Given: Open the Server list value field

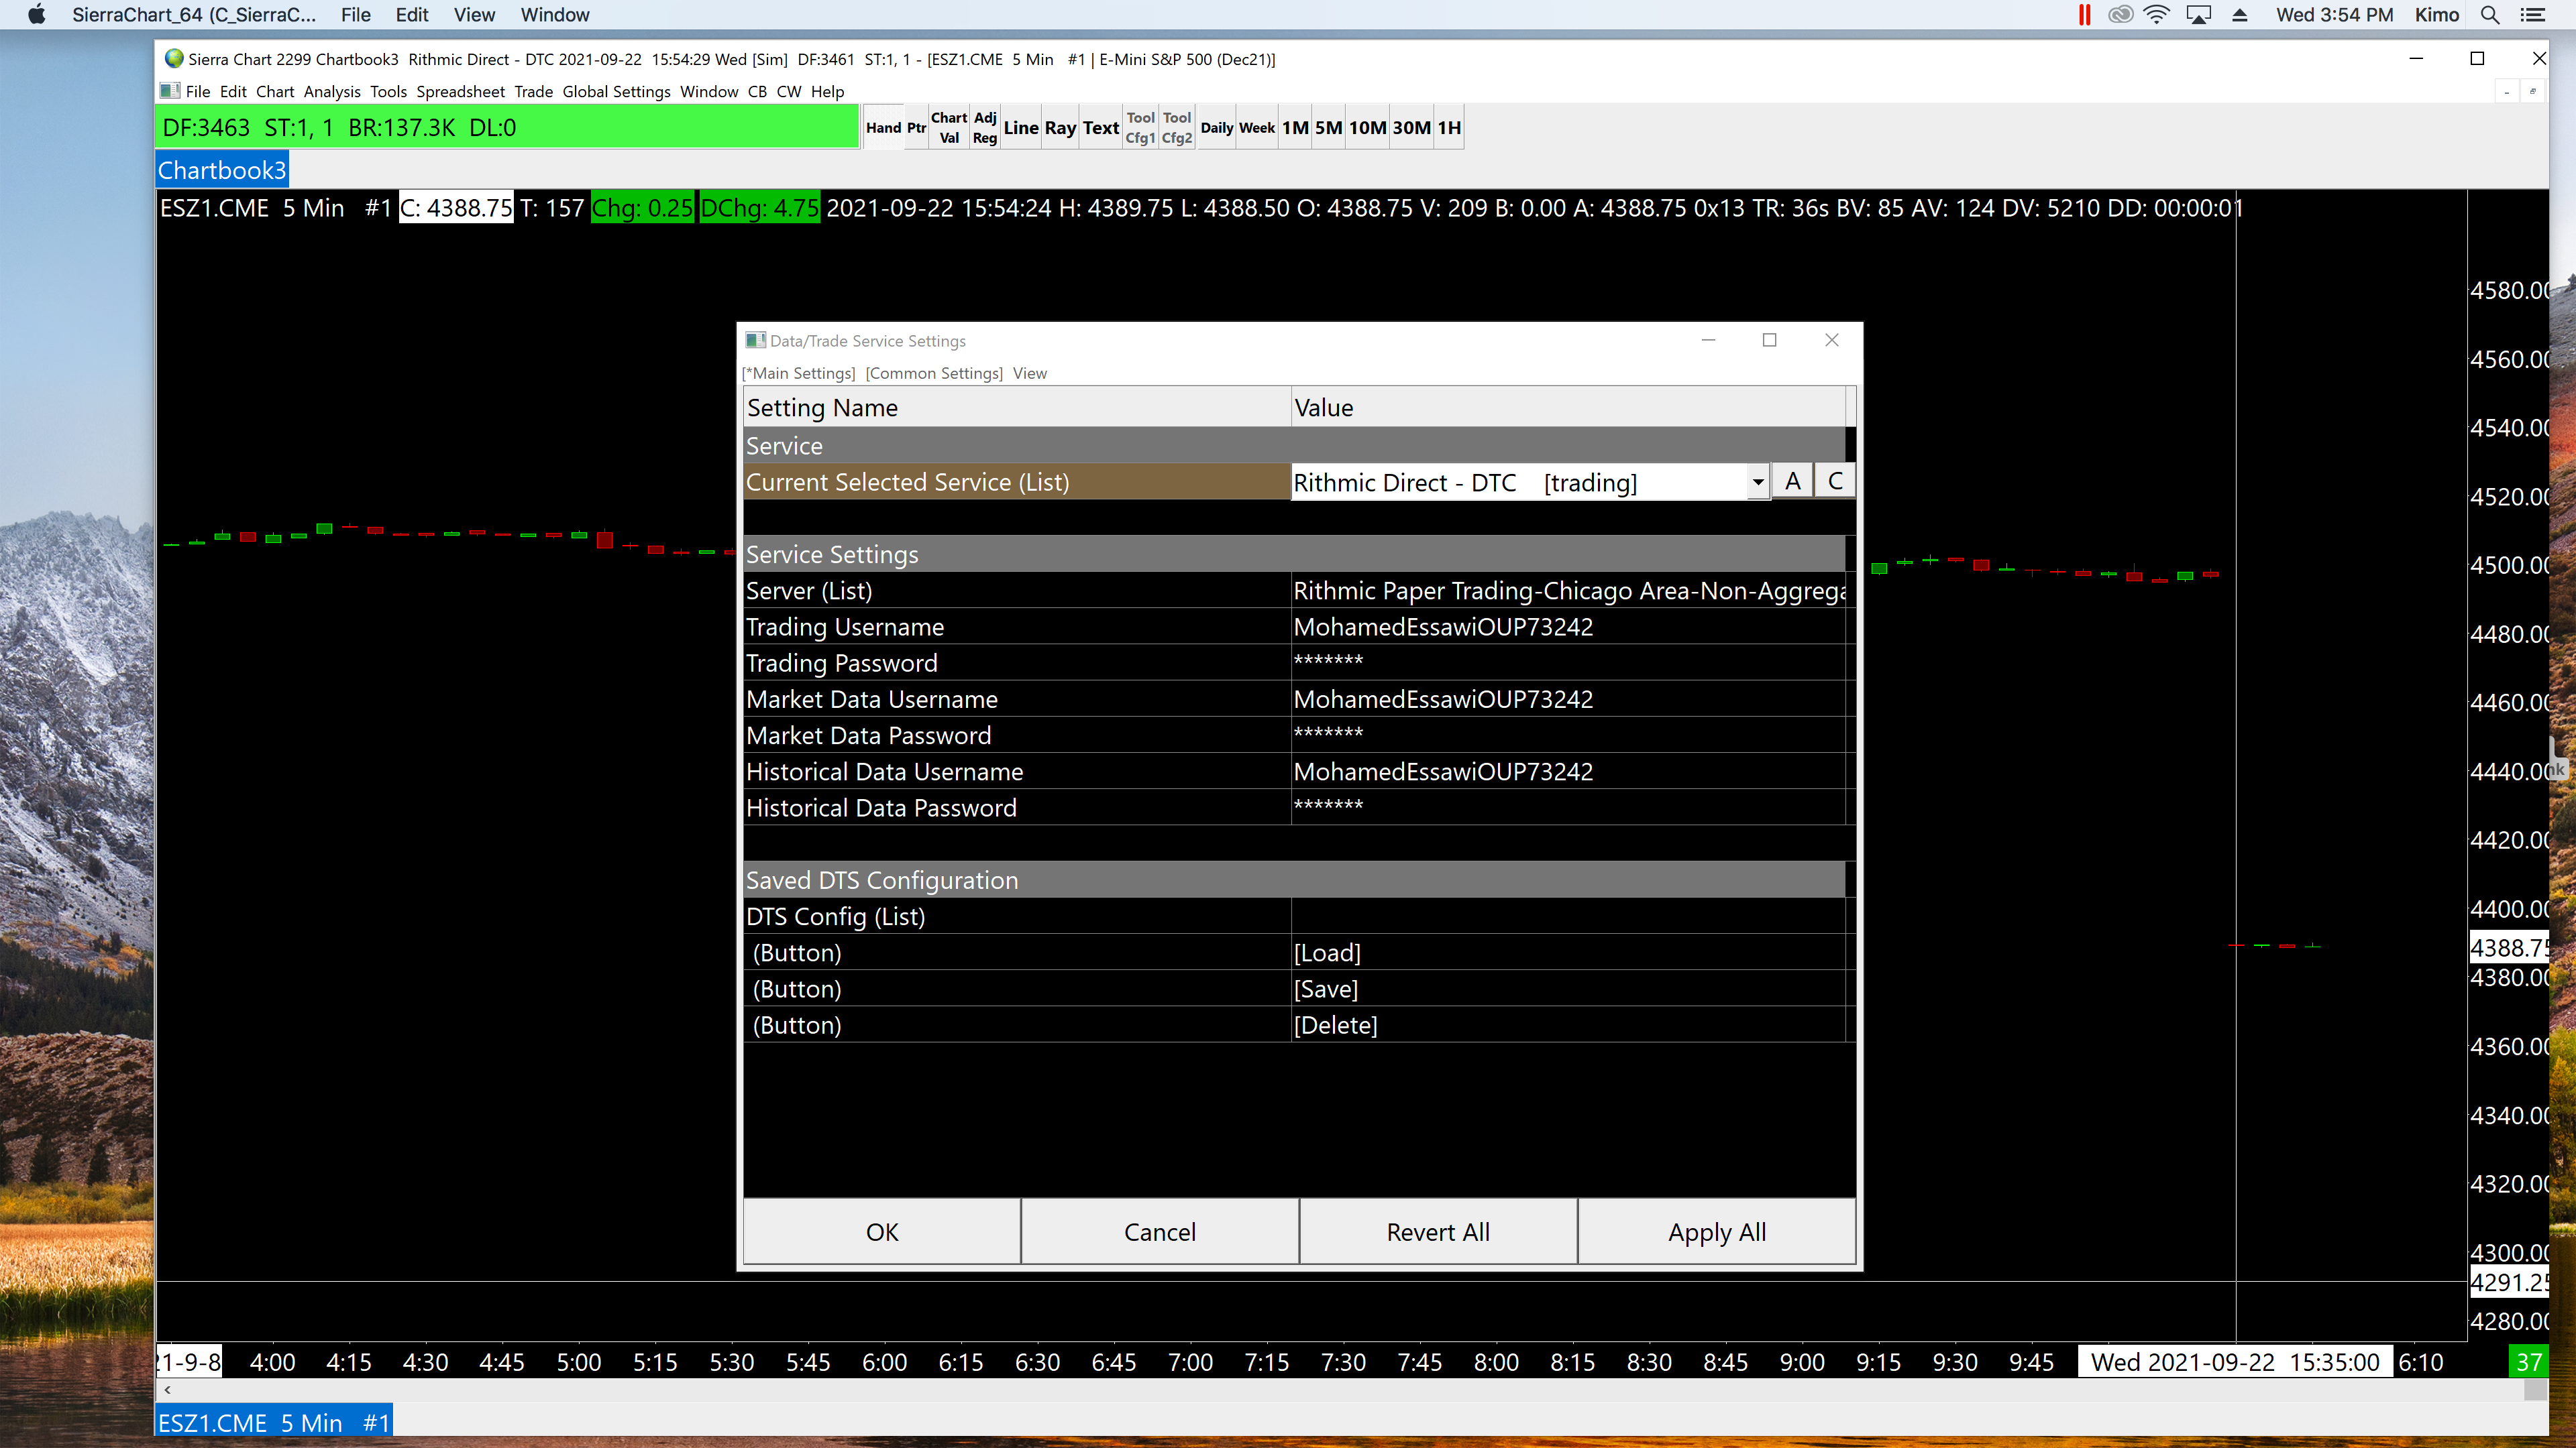Looking at the screenshot, I should [1567, 591].
